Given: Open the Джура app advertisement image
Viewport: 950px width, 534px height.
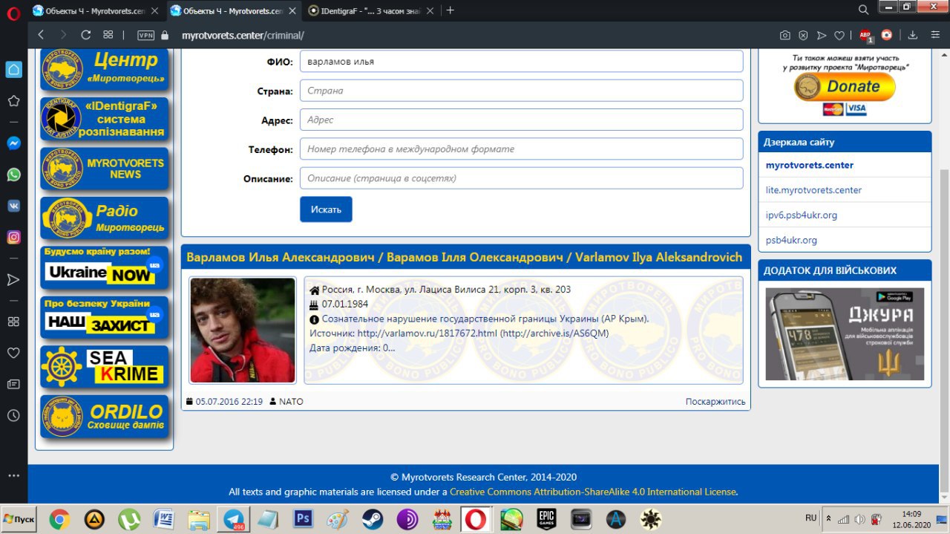Looking at the screenshot, I should pos(845,333).
